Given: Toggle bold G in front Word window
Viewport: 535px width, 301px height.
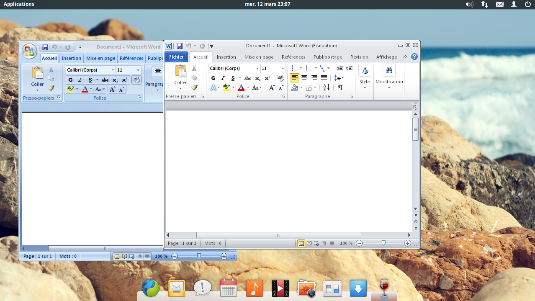Looking at the screenshot, I should pos(213,78).
